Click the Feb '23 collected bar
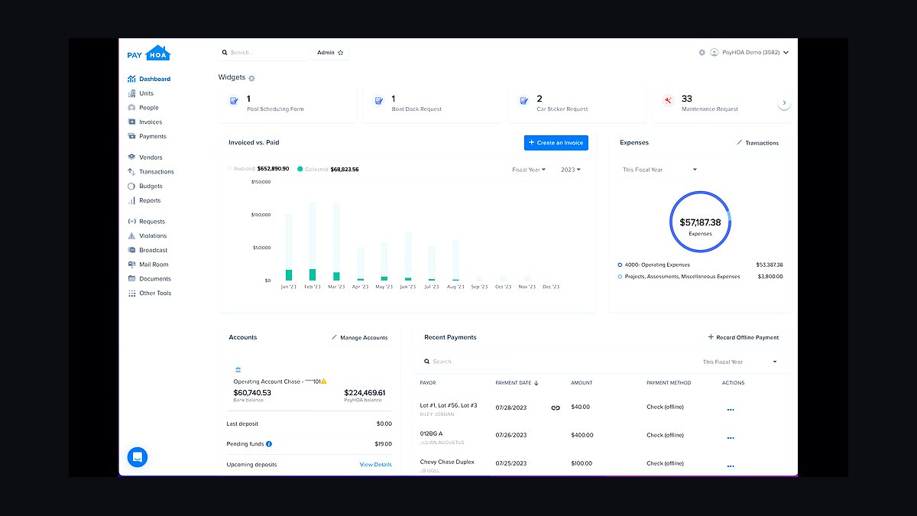The image size is (917, 516). 313,274
